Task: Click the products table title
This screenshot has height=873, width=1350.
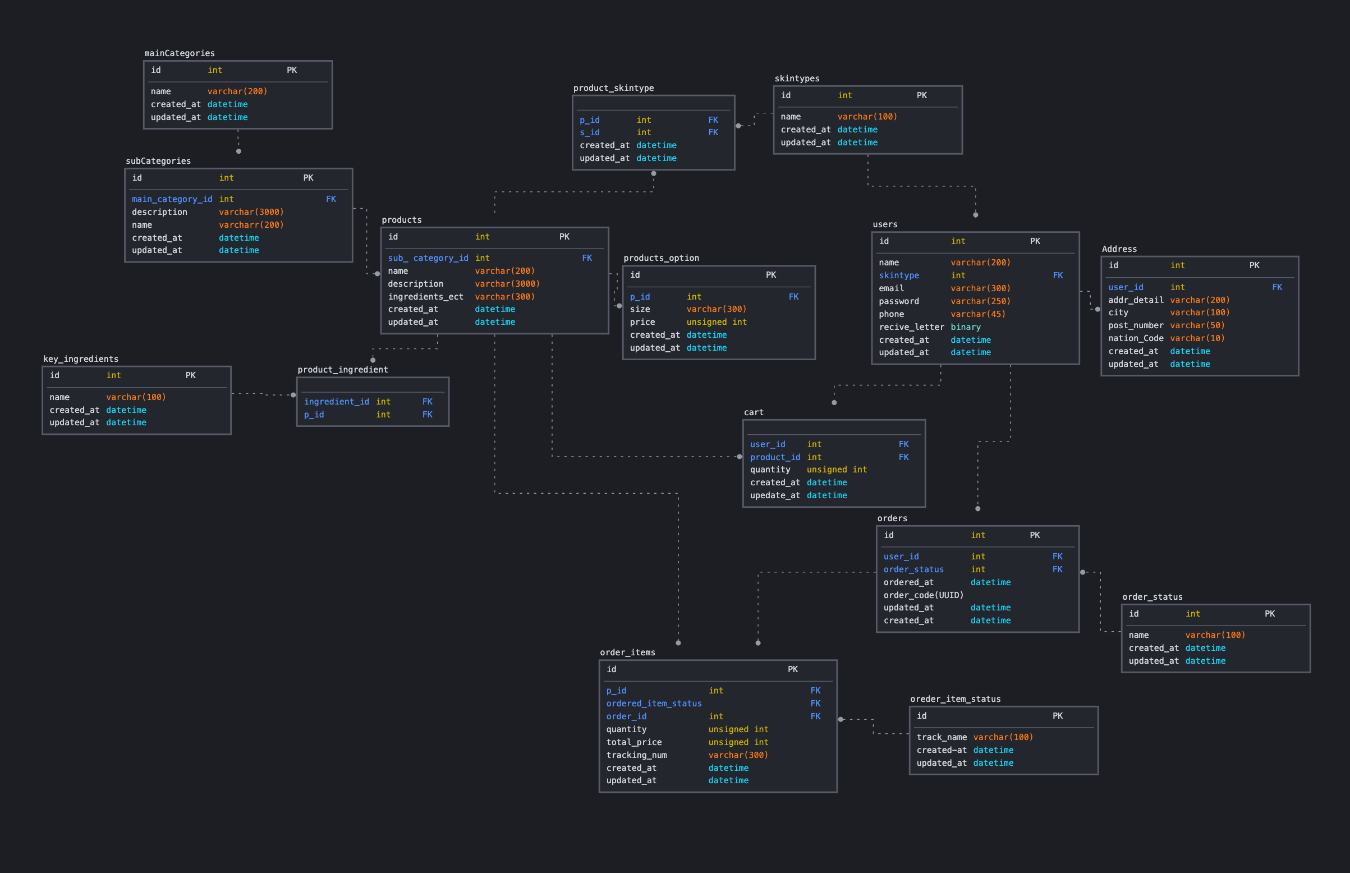Action: [401, 220]
